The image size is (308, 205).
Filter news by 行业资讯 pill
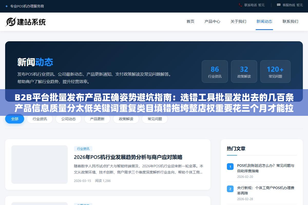(x=40, y=119)
